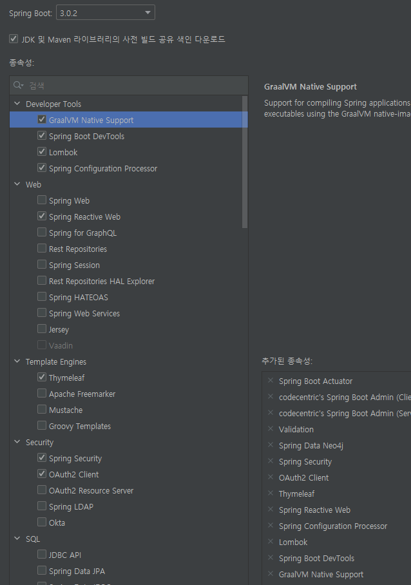Check OAuth2 Resource Server dependency
The height and width of the screenshot is (585, 411).
[42, 490]
